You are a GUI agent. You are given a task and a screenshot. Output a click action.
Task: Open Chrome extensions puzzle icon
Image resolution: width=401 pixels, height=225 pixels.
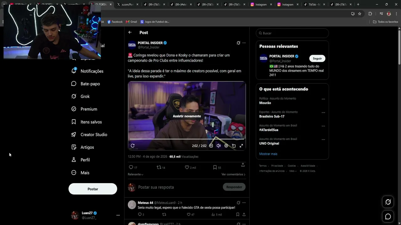(370, 14)
